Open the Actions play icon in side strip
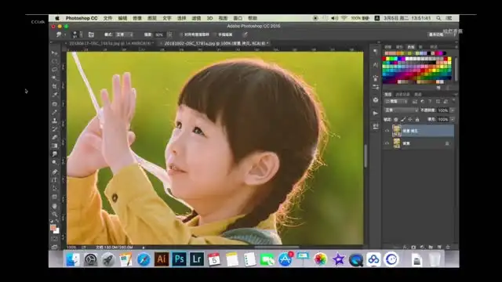Image resolution: width=502 pixels, height=282 pixels. (x=376, y=113)
